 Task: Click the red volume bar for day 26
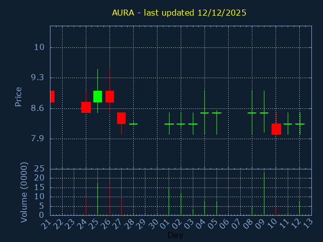110,199
